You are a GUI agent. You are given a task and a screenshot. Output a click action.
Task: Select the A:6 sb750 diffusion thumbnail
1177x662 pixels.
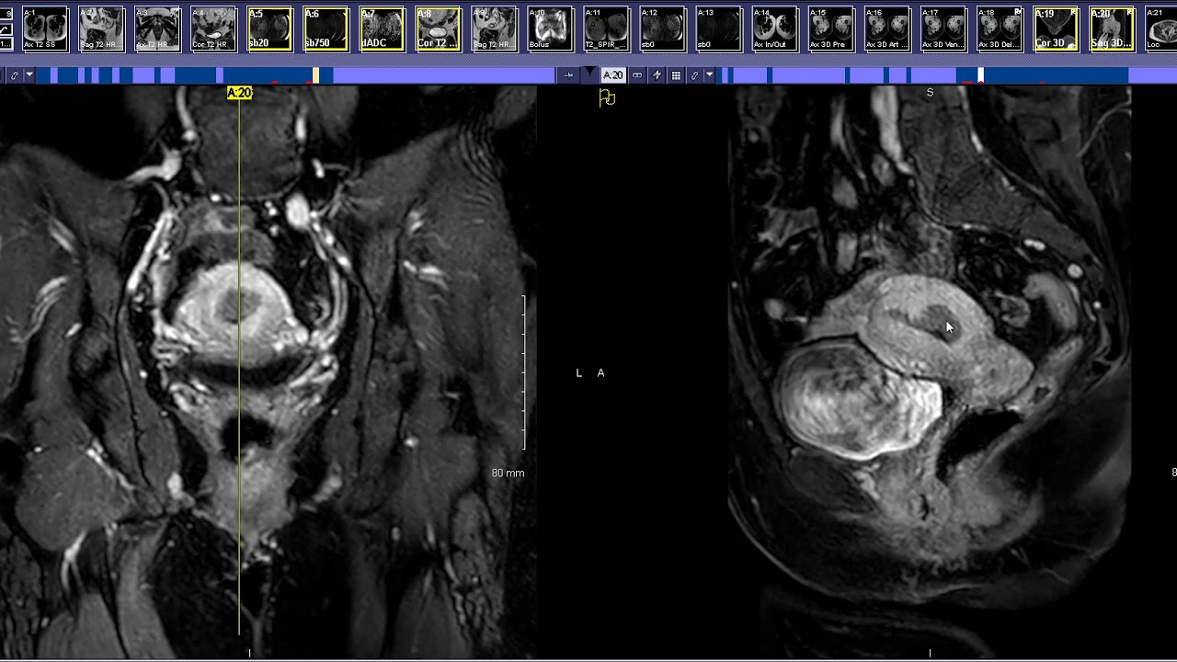pyautogui.click(x=326, y=29)
